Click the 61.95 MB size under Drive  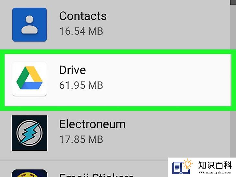tap(81, 85)
